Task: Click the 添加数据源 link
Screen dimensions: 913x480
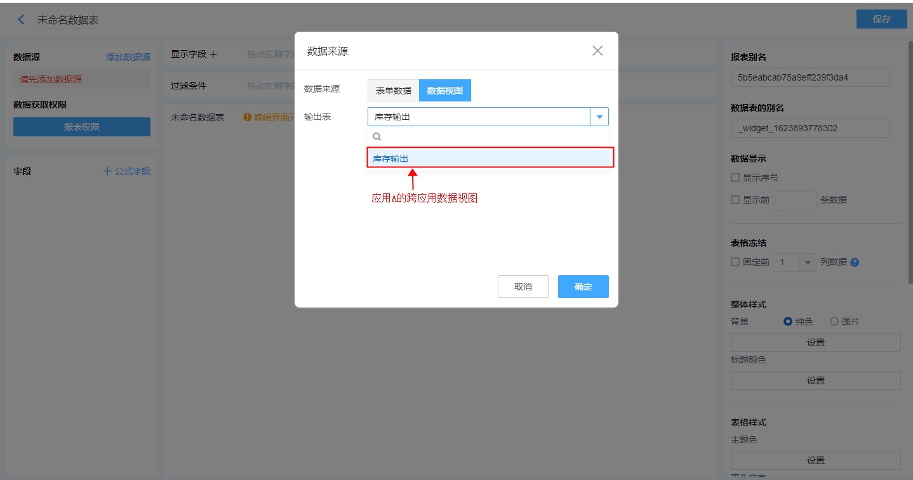Action: coord(128,57)
